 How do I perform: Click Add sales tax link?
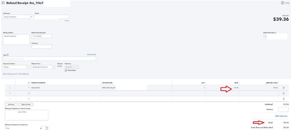281,116
